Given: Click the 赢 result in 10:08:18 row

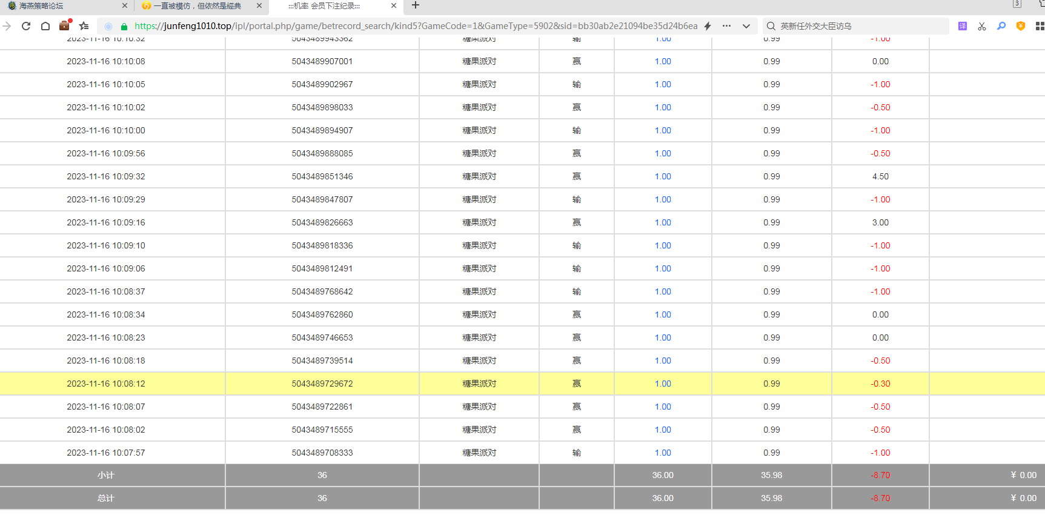Looking at the screenshot, I should pyautogui.click(x=577, y=360).
